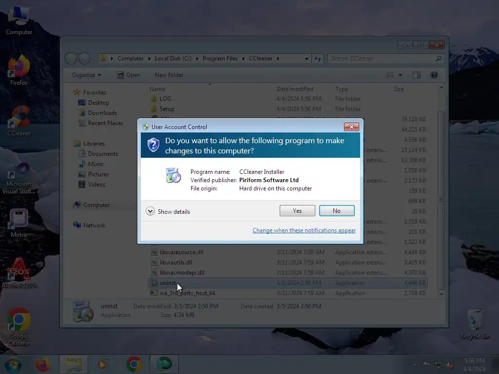Image resolution: width=499 pixels, height=374 pixels.
Task: Click network tray icon
Action: (438, 365)
